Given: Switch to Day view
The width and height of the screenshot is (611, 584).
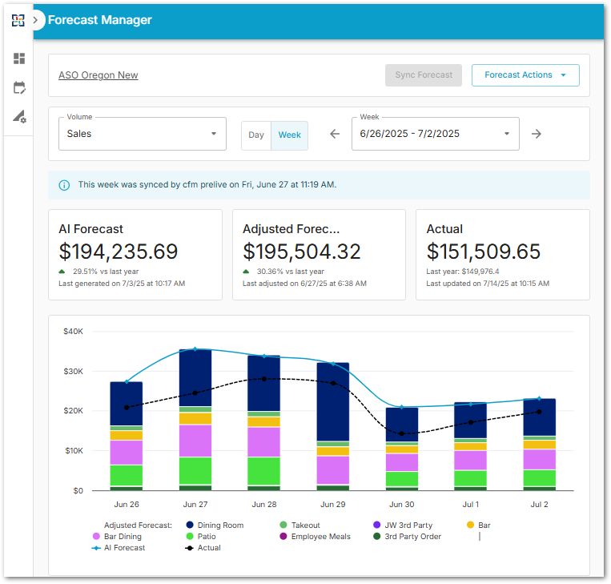Looking at the screenshot, I should [256, 135].
